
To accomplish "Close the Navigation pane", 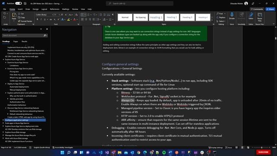I will tap(47, 29).
